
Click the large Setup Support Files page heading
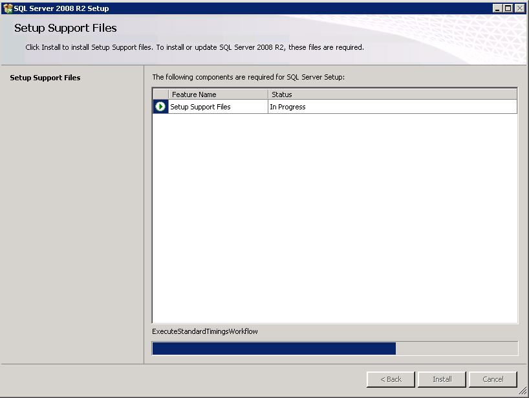click(65, 28)
